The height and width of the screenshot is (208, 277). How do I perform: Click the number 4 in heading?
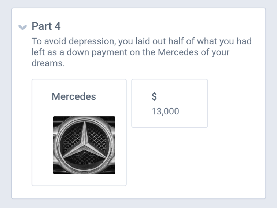click(58, 26)
